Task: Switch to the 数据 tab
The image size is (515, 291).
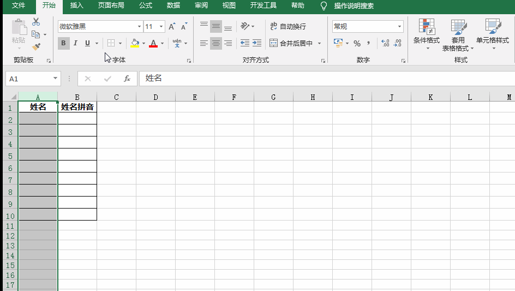Action: [173, 5]
